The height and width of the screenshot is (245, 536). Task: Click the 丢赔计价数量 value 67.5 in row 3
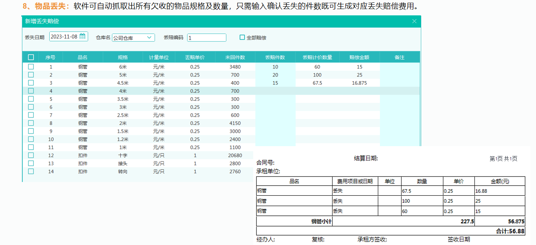pyautogui.click(x=317, y=83)
